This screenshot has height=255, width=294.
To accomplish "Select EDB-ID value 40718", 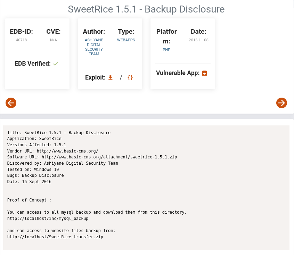I will (x=22, y=40).
